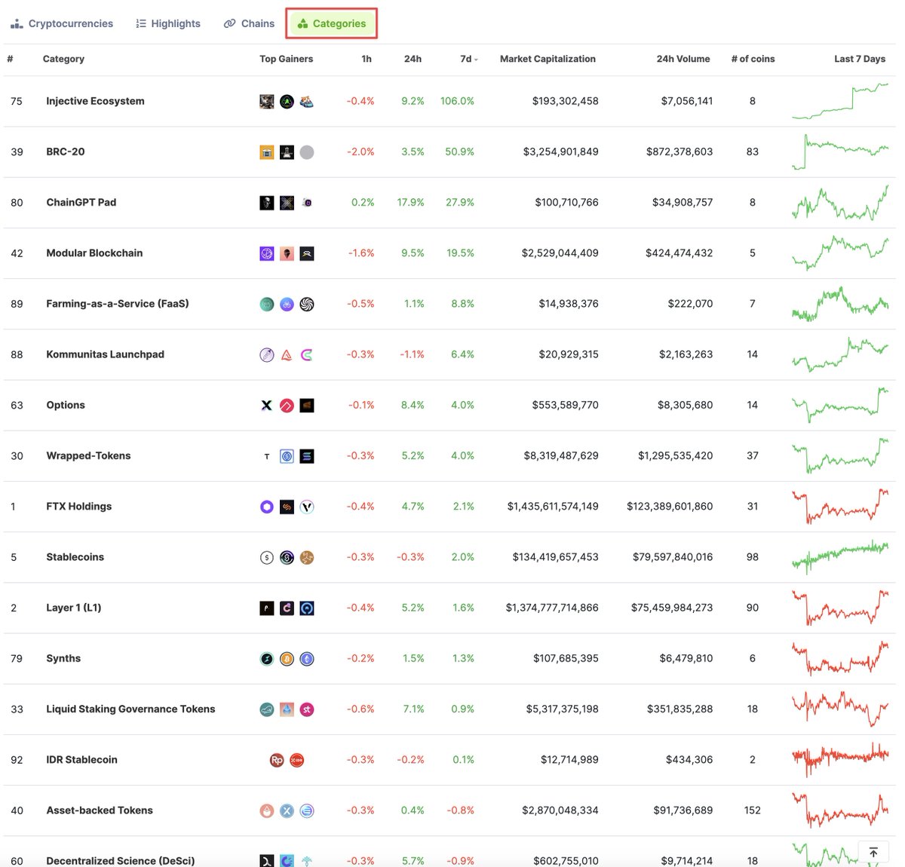Open Wrapped-Tokens category
The image size is (905, 867).
88,455
